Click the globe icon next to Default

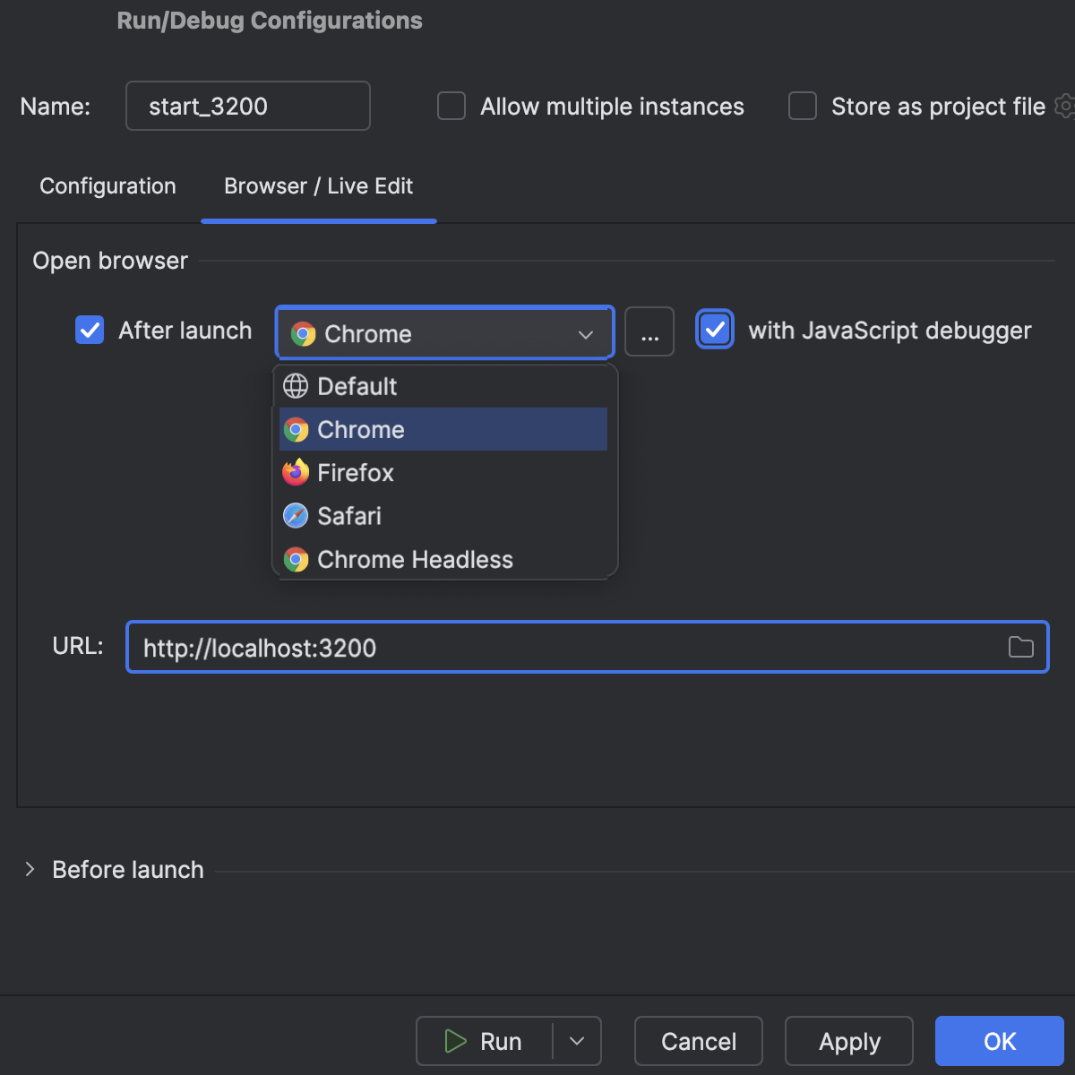pyautogui.click(x=295, y=386)
